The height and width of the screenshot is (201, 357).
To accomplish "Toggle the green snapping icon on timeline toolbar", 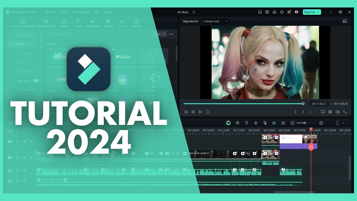I will tap(274, 123).
